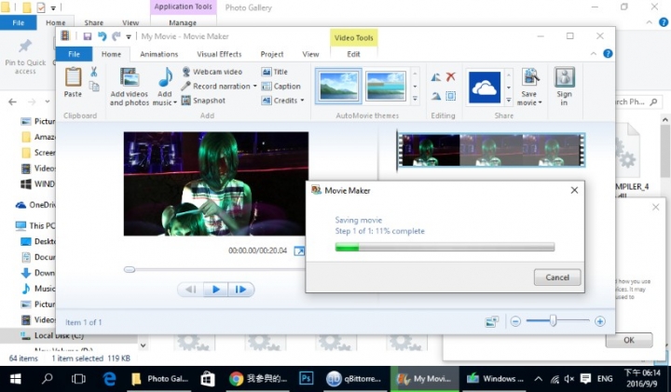Switch to the Animations tab

pyautogui.click(x=158, y=54)
